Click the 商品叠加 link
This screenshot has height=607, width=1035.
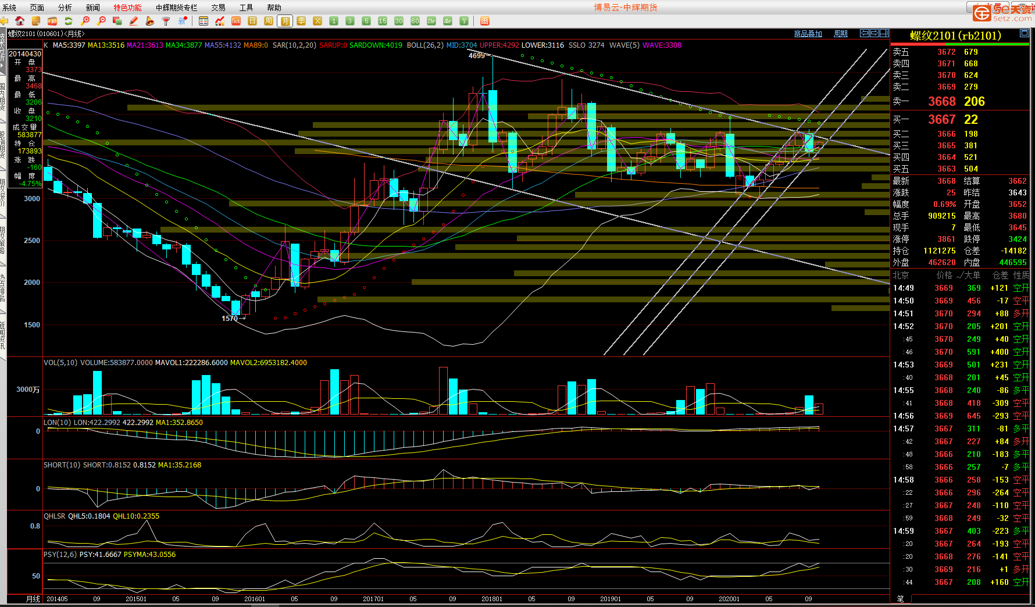pos(808,34)
